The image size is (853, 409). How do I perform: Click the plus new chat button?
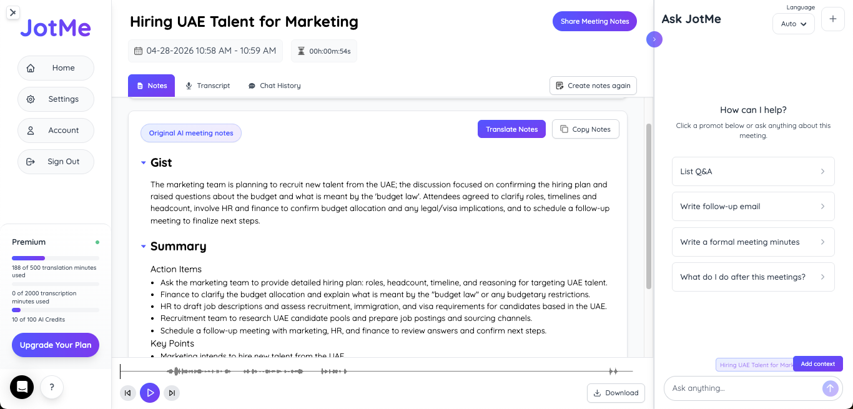(832, 19)
